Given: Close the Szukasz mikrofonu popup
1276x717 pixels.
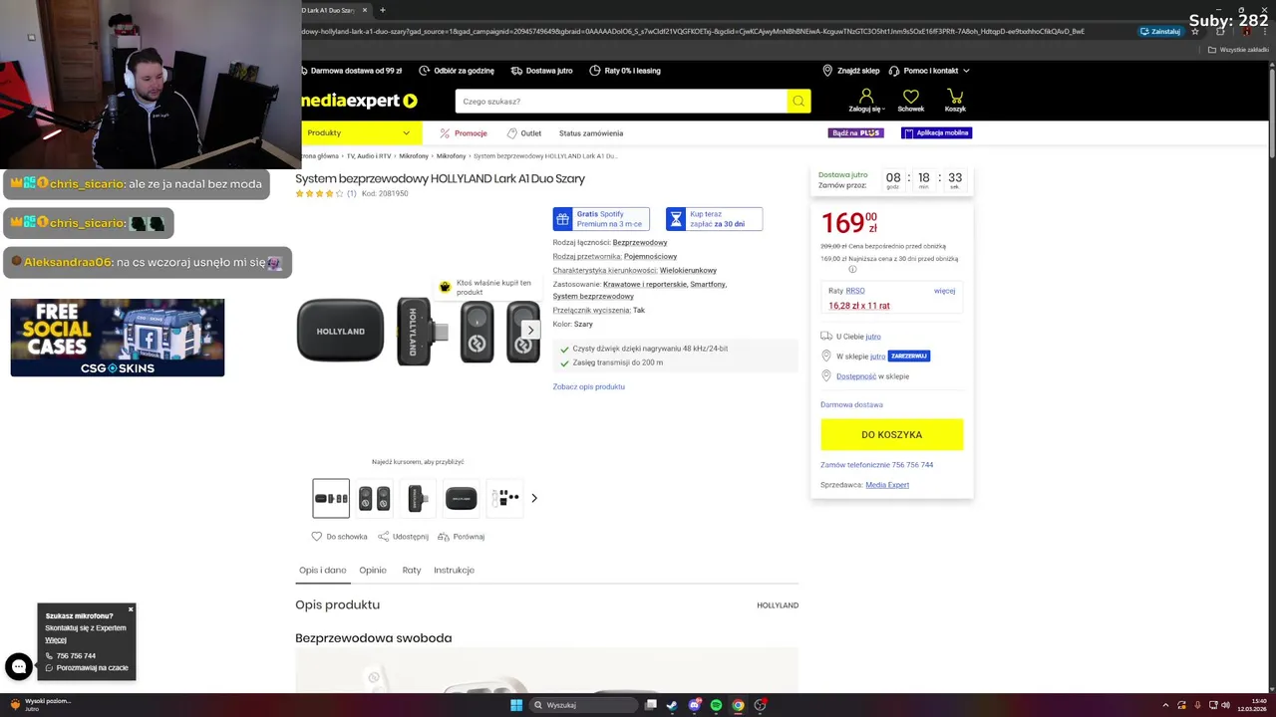Looking at the screenshot, I should click(x=131, y=608).
